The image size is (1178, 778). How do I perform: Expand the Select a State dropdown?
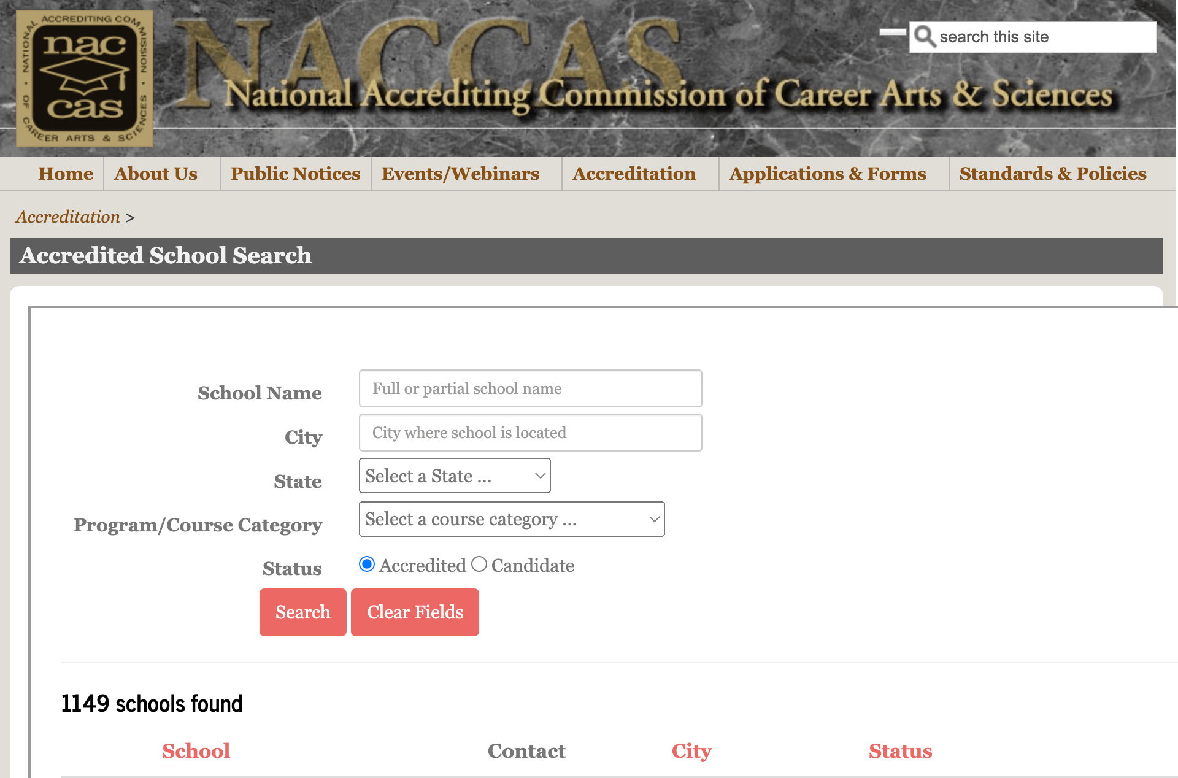point(455,476)
